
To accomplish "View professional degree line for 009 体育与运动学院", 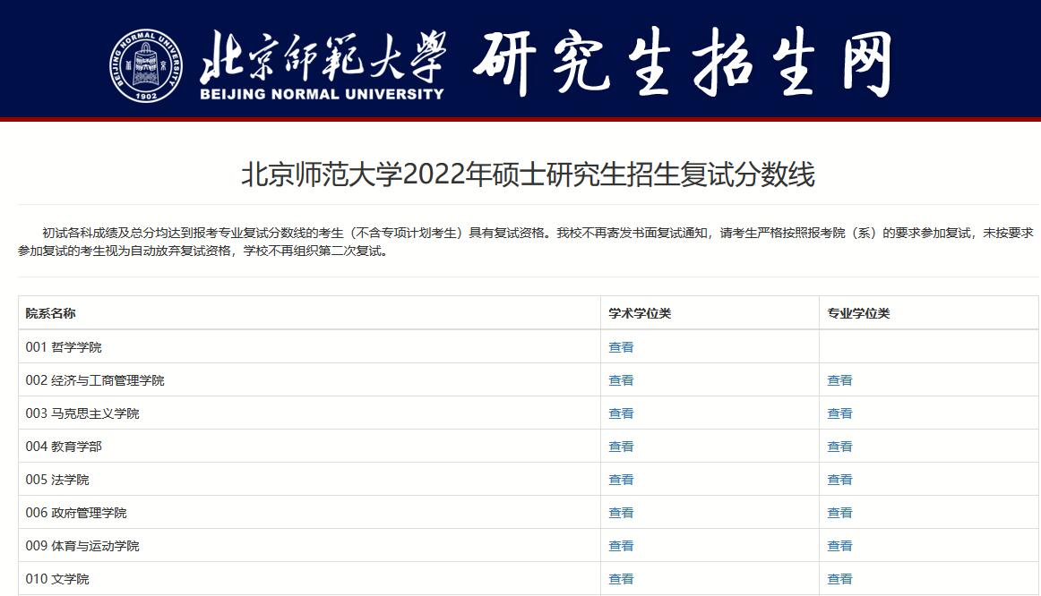I will (840, 545).
